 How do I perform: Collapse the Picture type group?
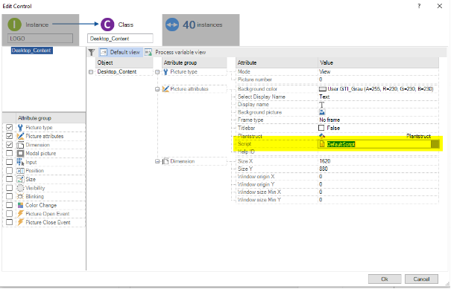click(x=157, y=72)
